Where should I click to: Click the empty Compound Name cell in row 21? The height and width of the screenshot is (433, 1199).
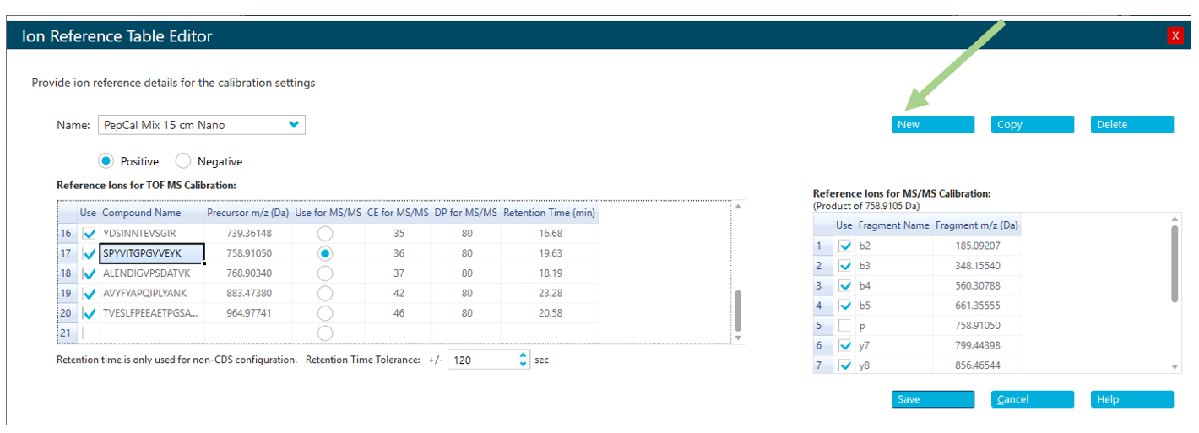152,334
